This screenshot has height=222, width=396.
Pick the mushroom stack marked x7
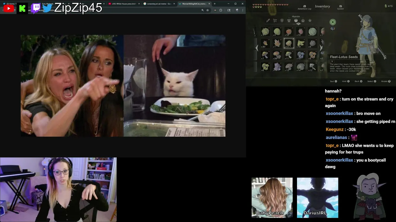265,55
